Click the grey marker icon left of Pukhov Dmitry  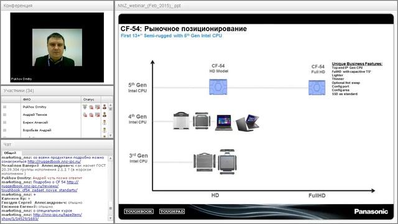4,107
